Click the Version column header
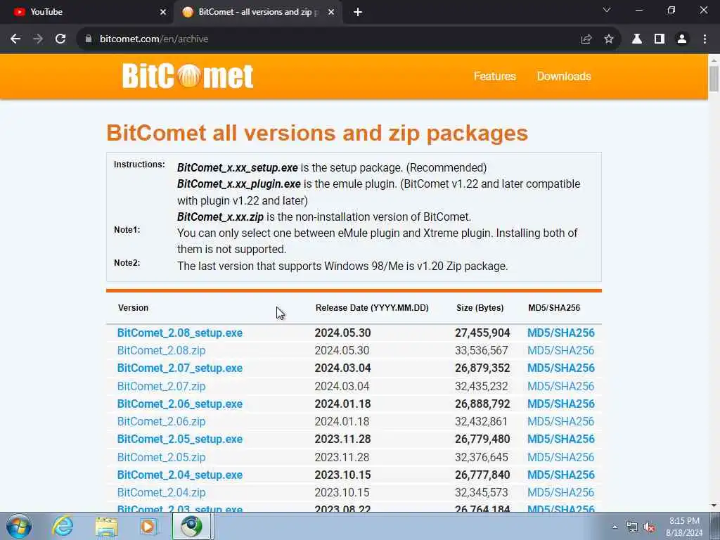The width and height of the screenshot is (720, 540). tap(133, 308)
